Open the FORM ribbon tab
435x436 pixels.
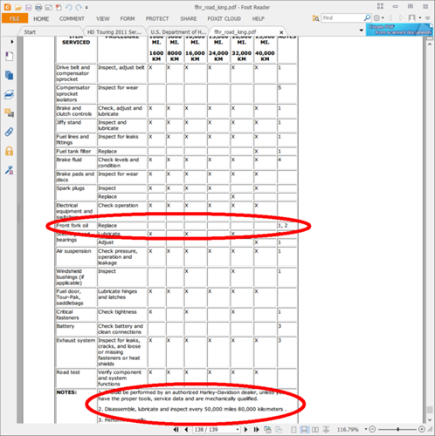[128, 18]
